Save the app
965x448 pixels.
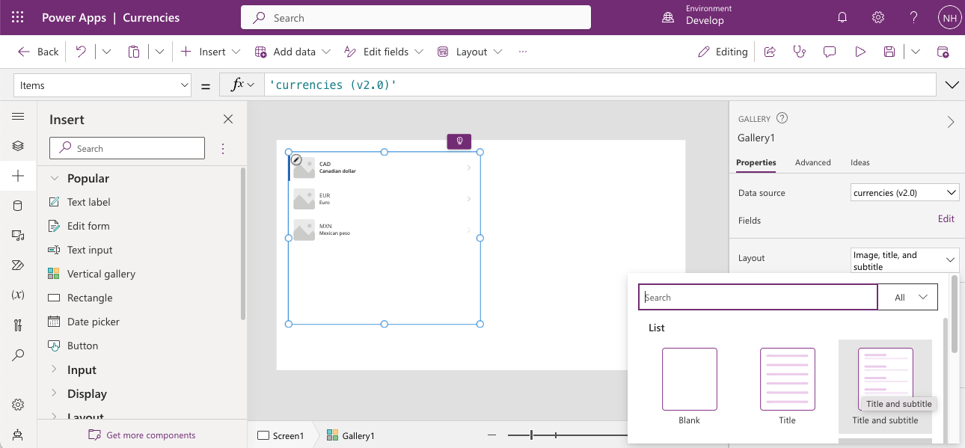coord(889,52)
